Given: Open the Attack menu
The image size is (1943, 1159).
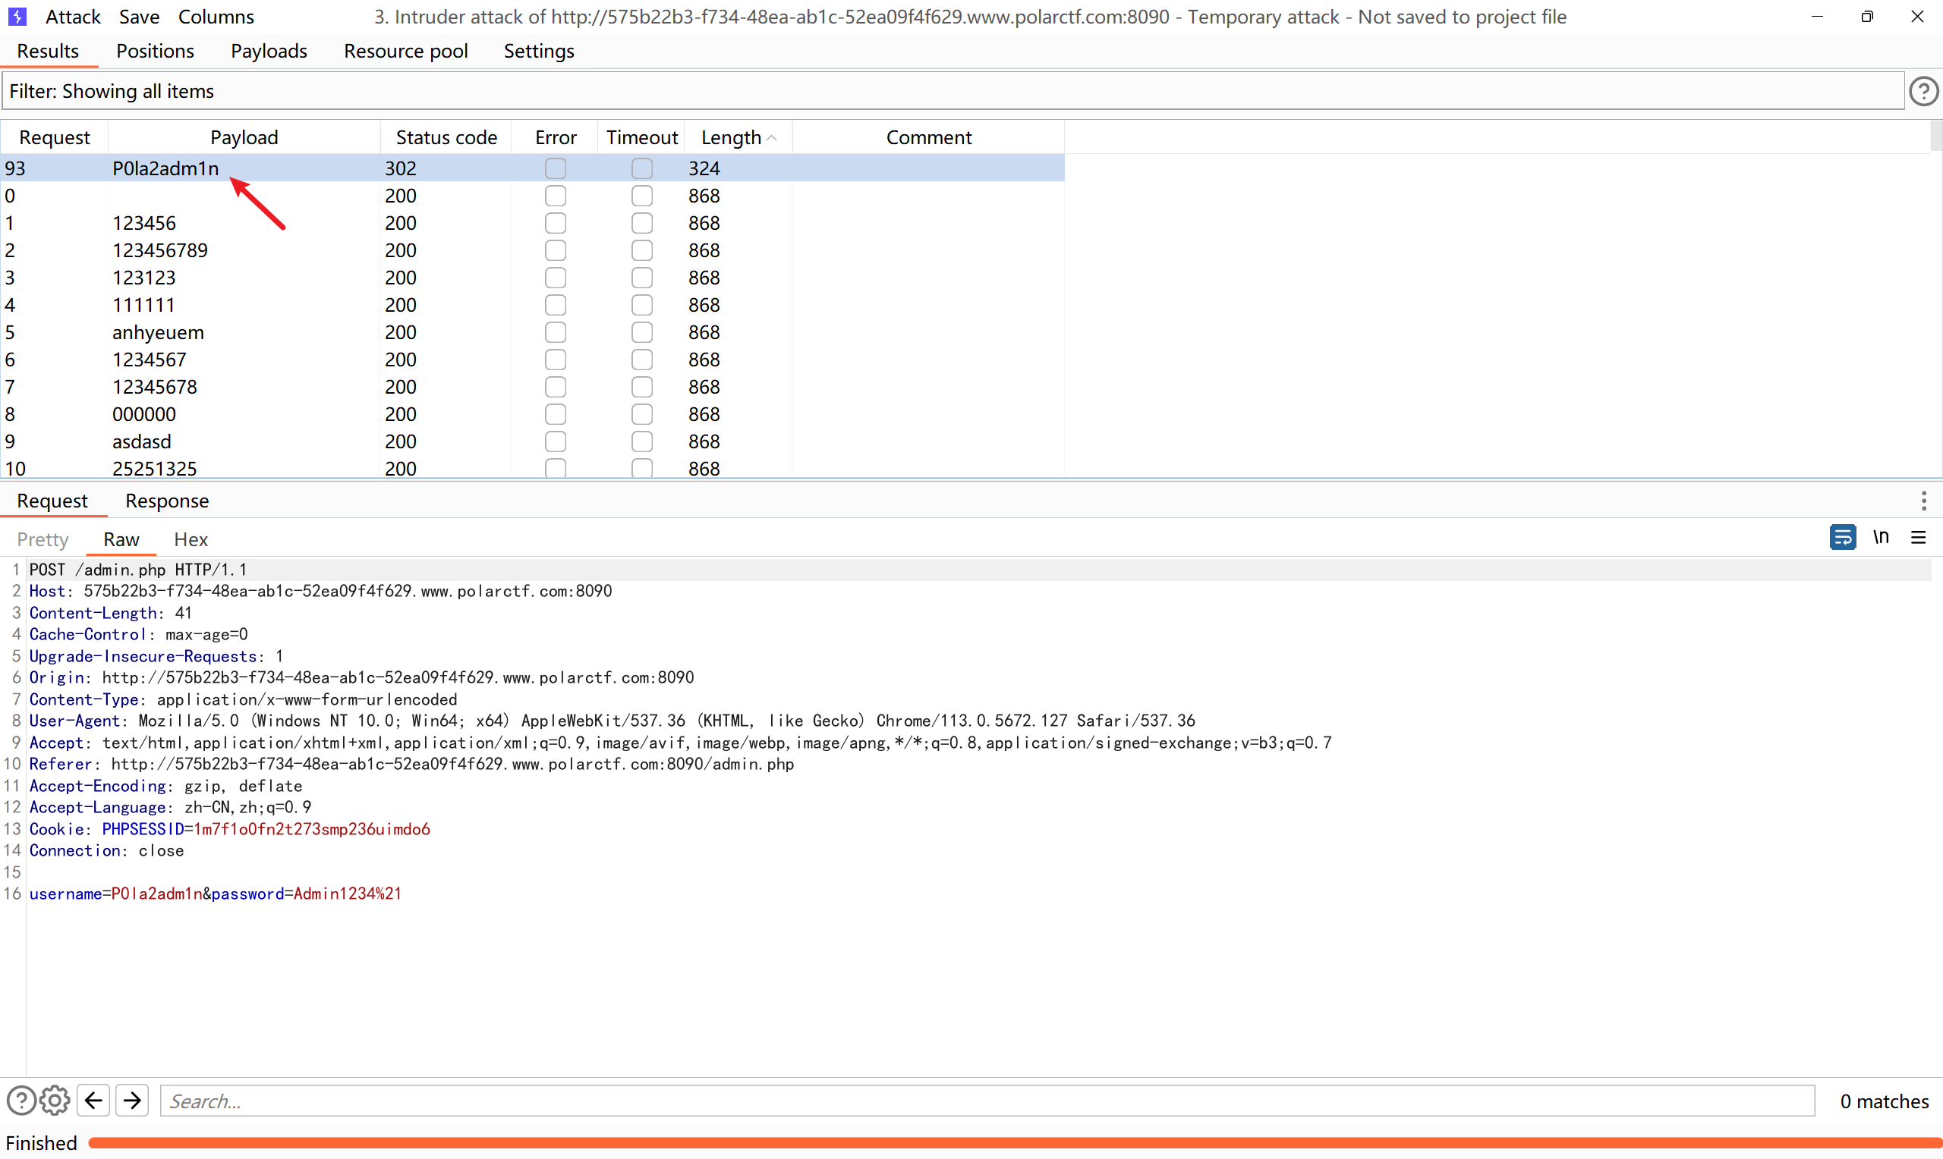Looking at the screenshot, I should 73,17.
